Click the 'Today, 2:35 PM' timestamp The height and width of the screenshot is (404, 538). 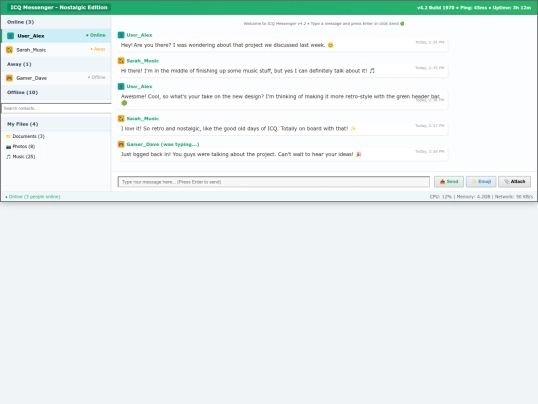430,68
